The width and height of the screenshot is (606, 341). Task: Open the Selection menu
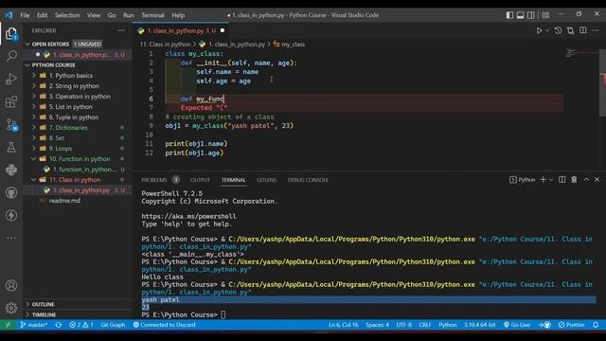point(67,15)
